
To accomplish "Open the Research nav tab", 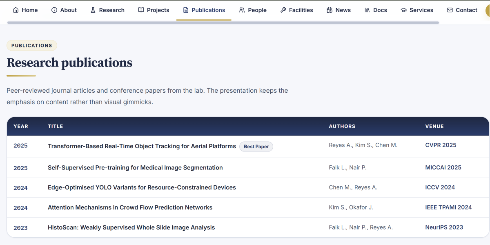I will (107, 10).
